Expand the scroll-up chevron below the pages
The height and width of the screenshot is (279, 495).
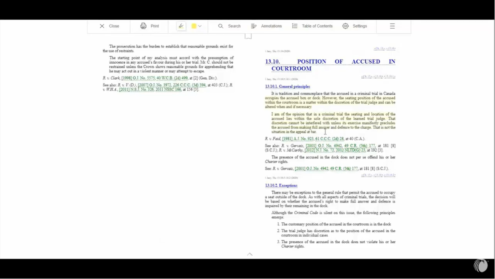[250, 254]
